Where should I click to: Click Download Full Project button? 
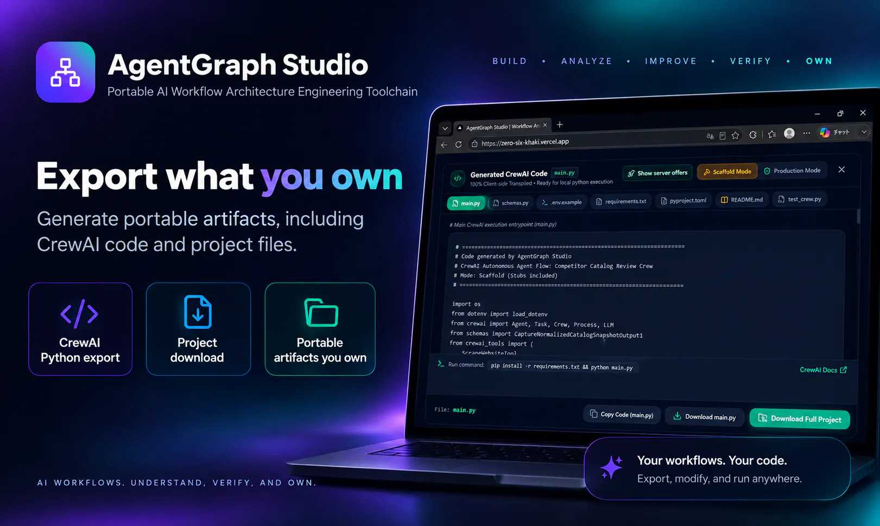[800, 419]
